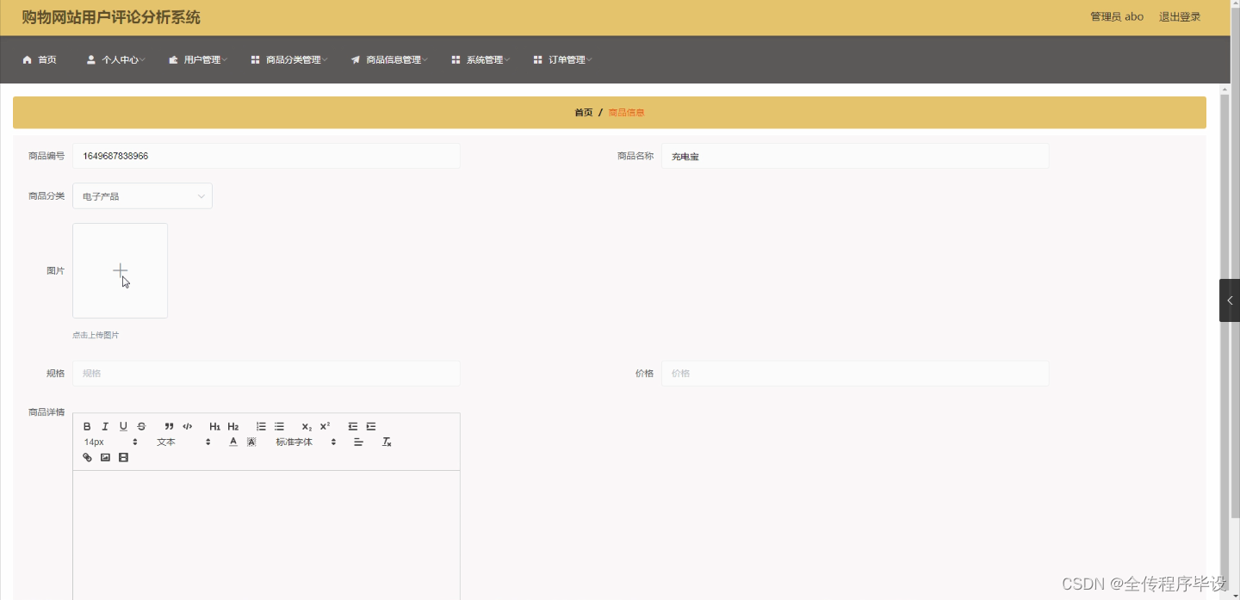Click 退出登录 to log out
This screenshot has height=600, width=1240.
click(1179, 15)
